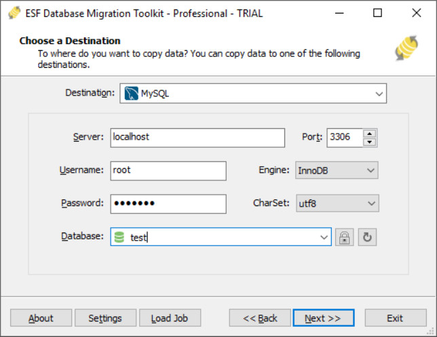
Task: Click the green database icon beside test
Action: [x=119, y=237]
